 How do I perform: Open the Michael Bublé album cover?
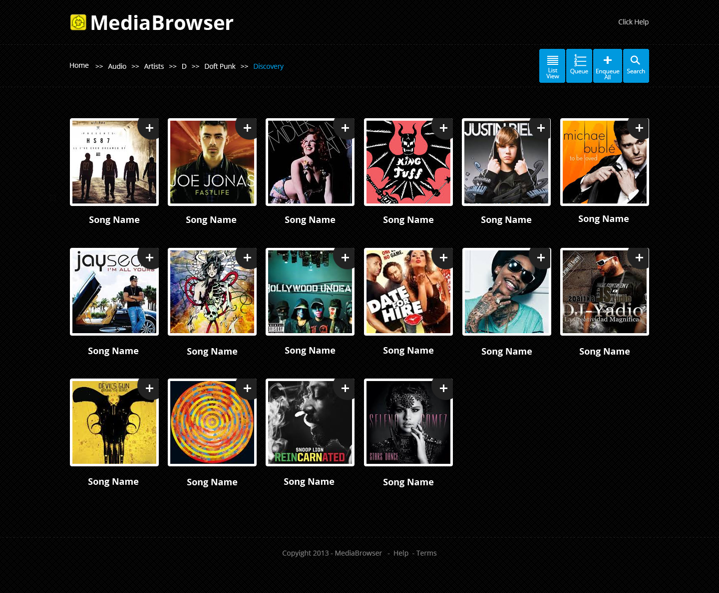point(605,162)
